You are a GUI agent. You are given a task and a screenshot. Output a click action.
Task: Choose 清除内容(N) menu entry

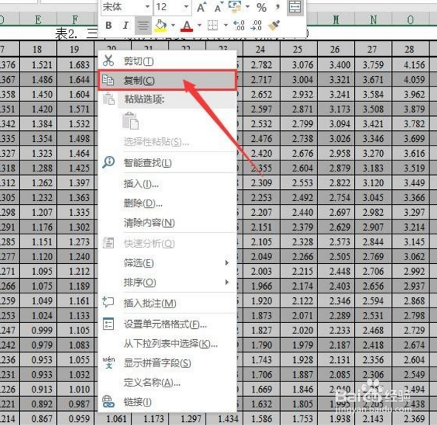coord(167,222)
